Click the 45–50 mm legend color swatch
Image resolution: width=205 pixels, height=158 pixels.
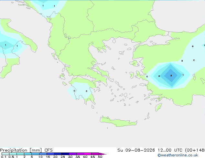coord(95,154)
